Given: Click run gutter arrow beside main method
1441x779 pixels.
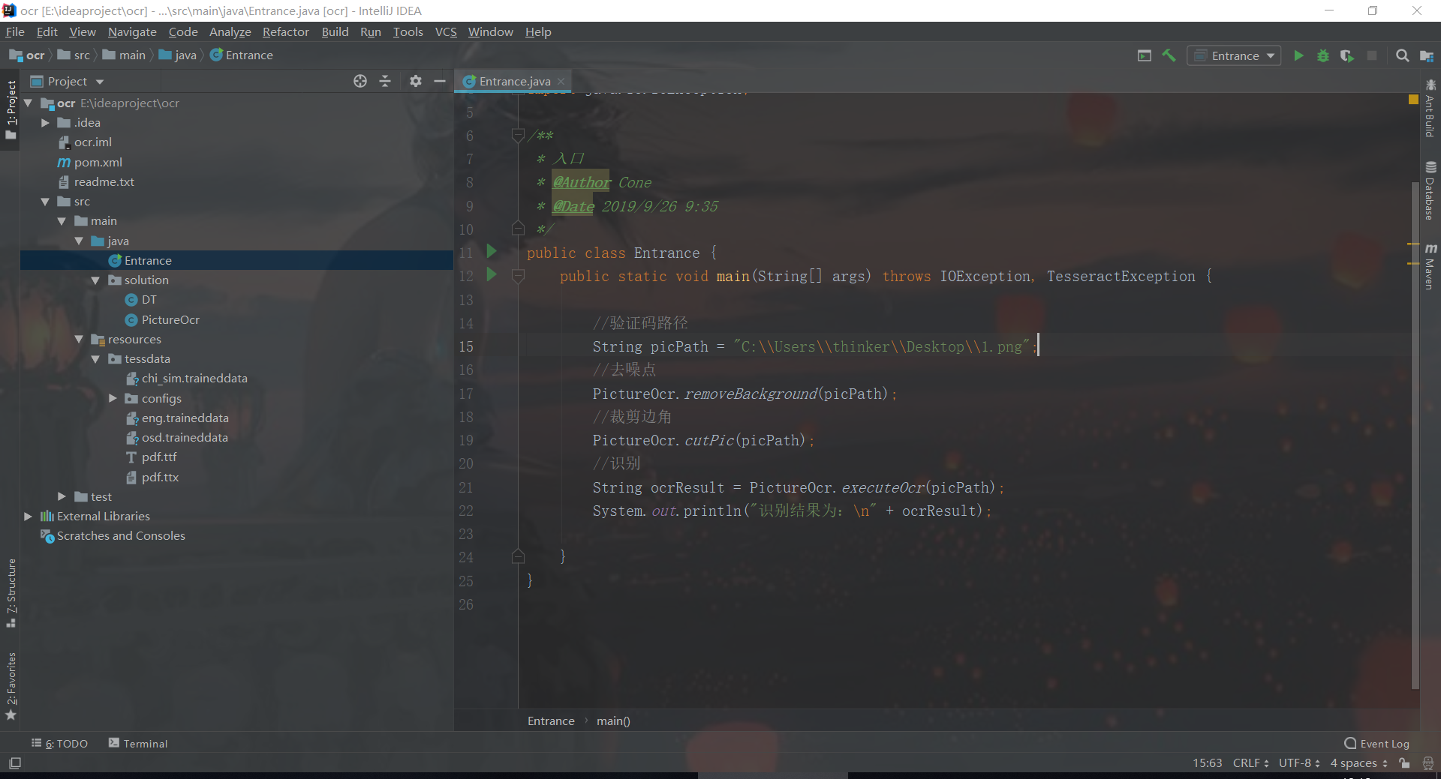Looking at the screenshot, I should [492, 275].
